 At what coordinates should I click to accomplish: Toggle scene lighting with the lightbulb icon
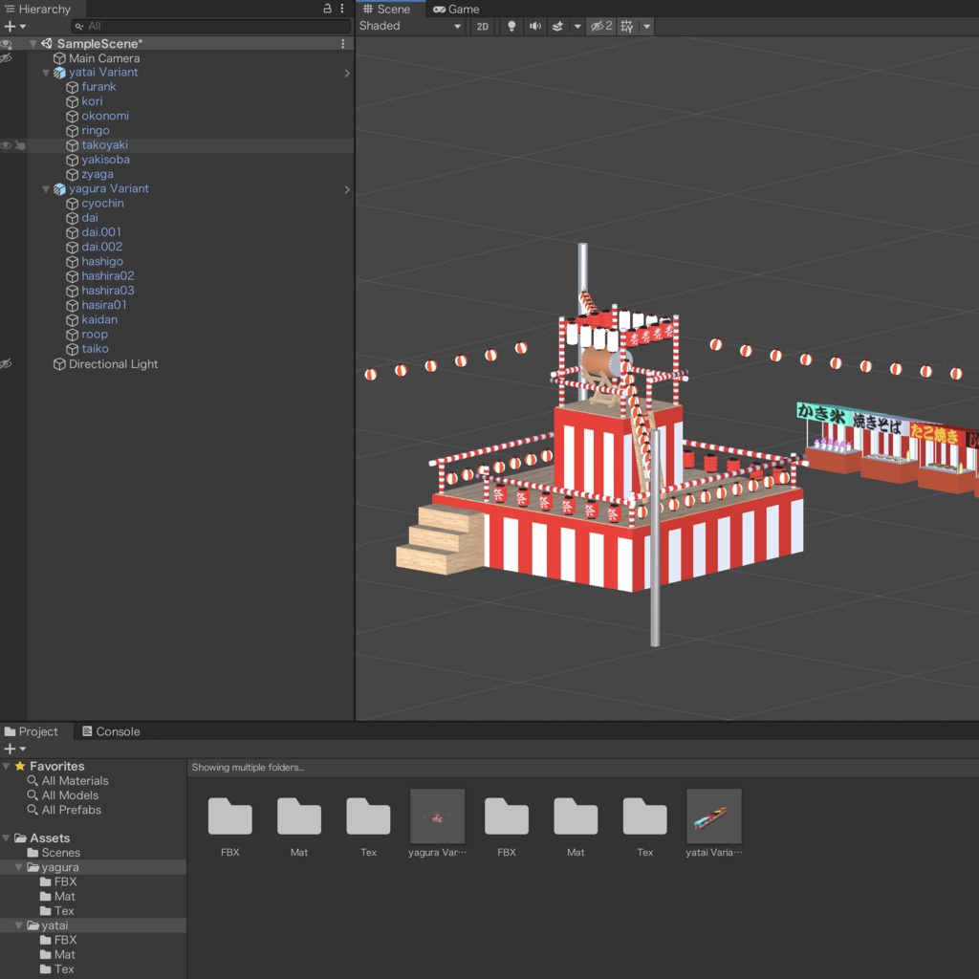(511, 27)
